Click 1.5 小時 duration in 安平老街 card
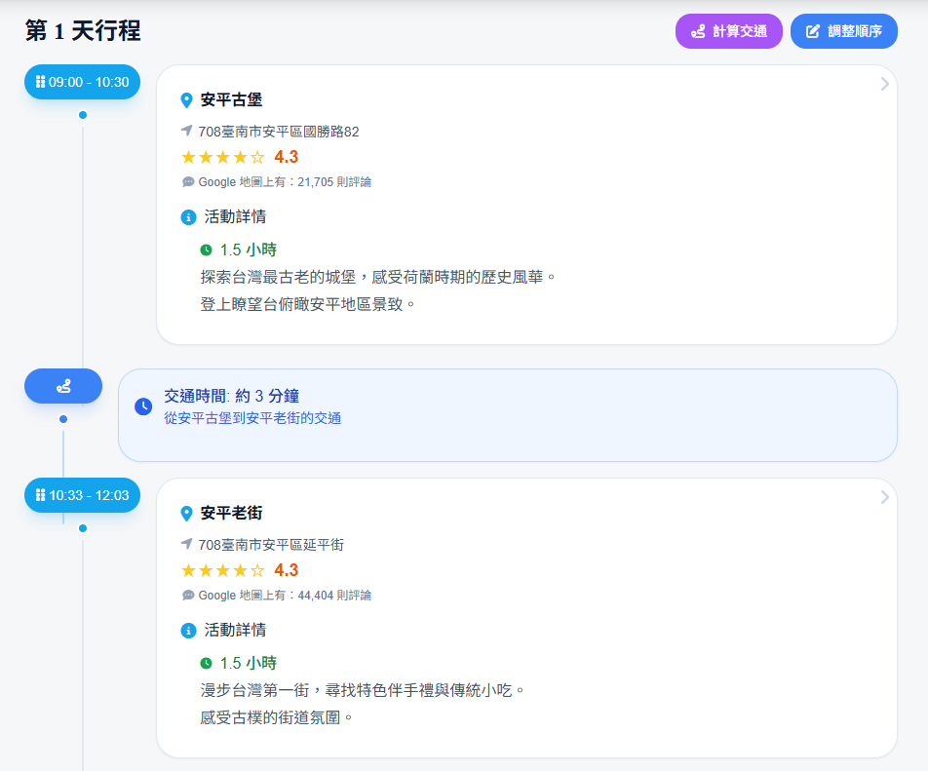The width and height of the screenshot is (928, 771). pyautogui.click(x=249, y=663)
